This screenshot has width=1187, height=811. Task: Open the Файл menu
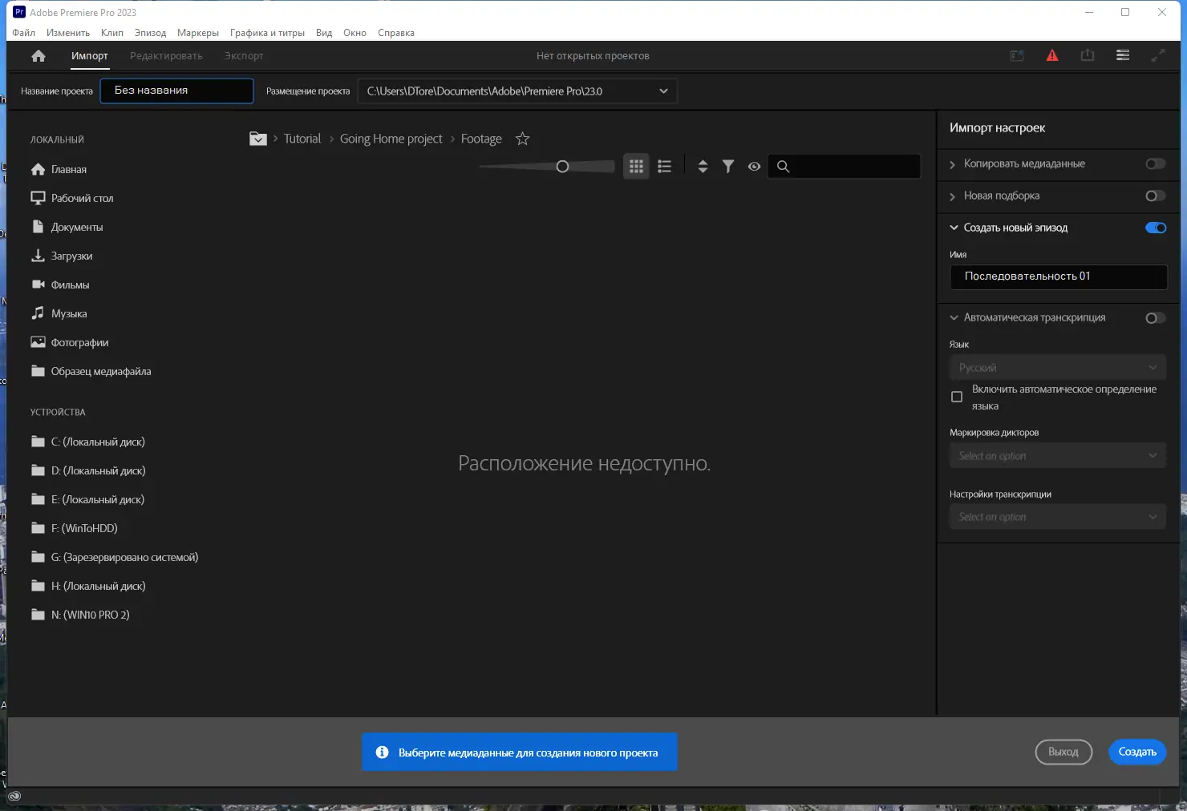pyautogui.click(x=23, y=33)
